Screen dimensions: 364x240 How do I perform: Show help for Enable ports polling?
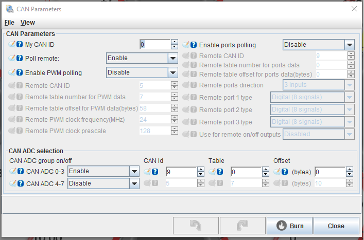[194, 45]
